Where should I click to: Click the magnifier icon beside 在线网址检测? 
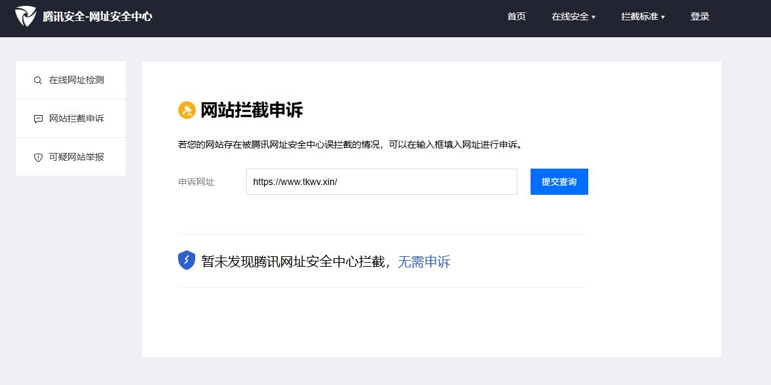point(38,80)
